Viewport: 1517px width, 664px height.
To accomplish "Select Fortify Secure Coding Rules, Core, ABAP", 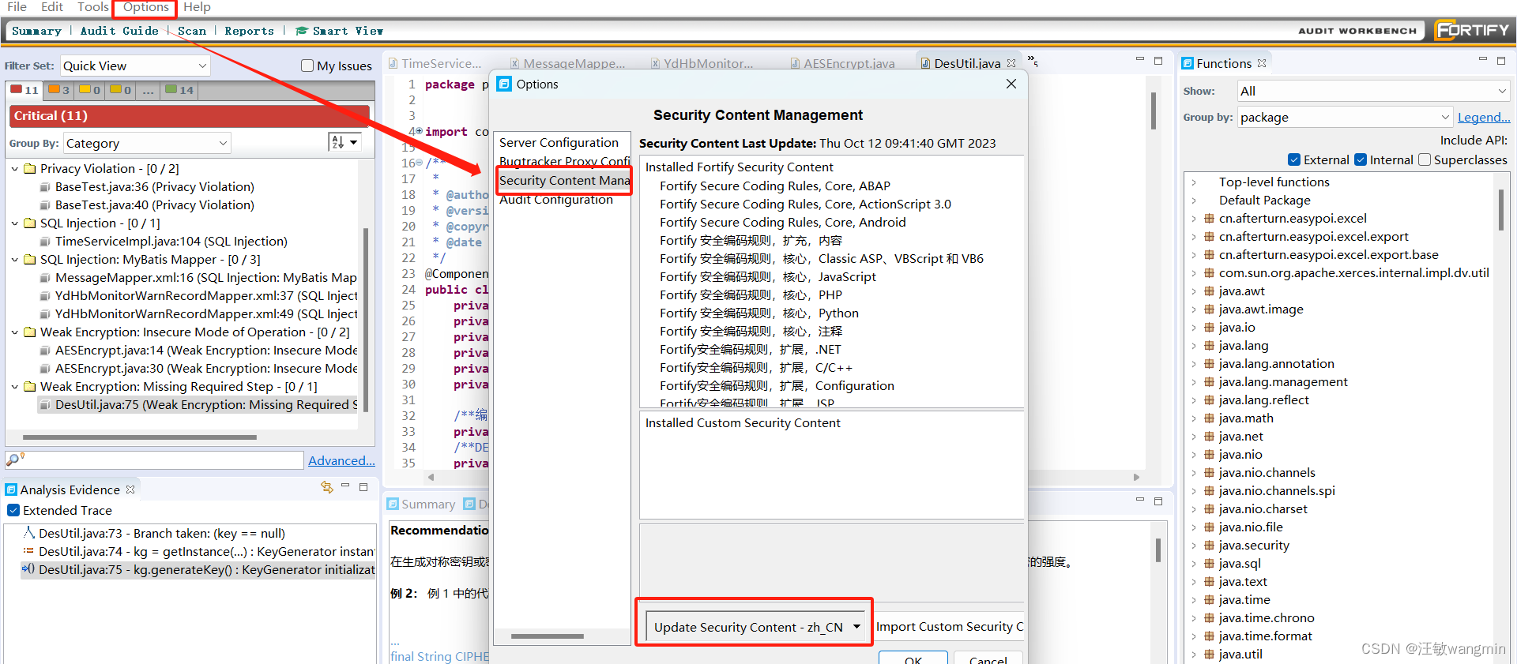I will point(774,186).
